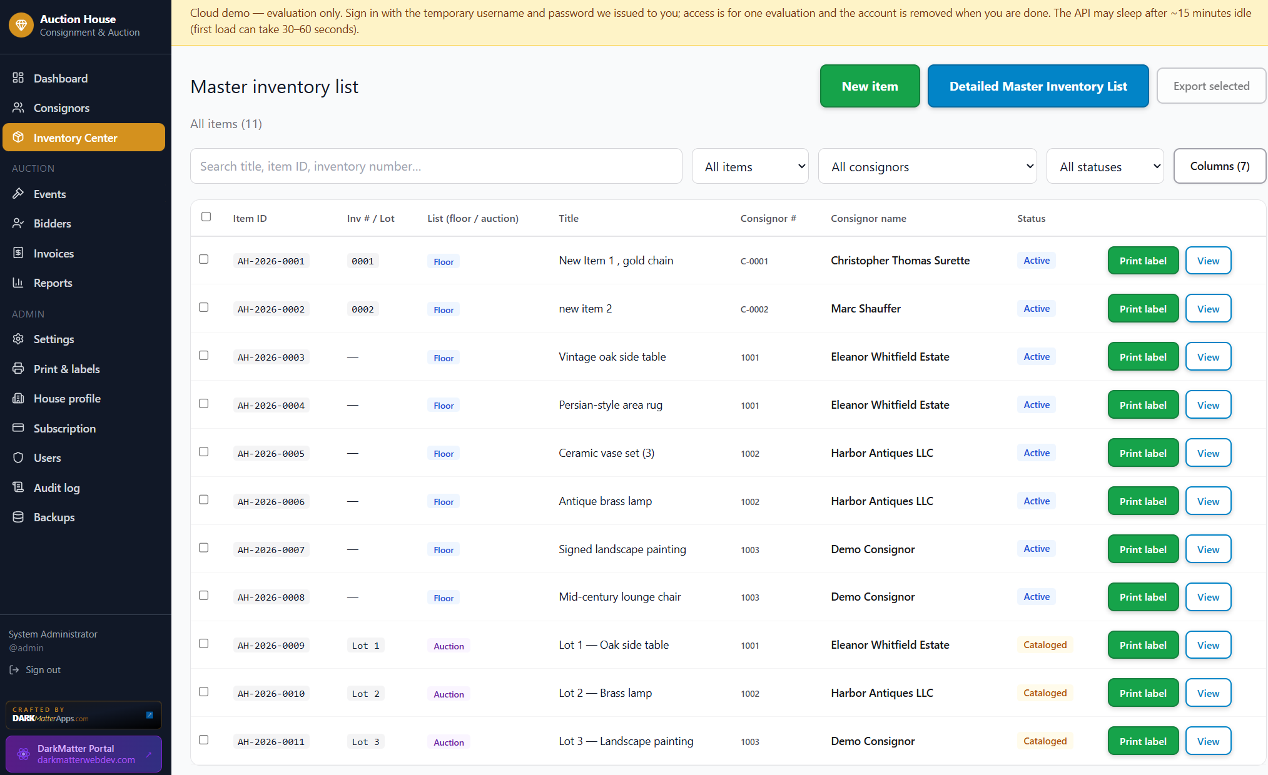
Task: Open the darkmatterwebdev.com portal link
Action: click(x=83, y=754)
